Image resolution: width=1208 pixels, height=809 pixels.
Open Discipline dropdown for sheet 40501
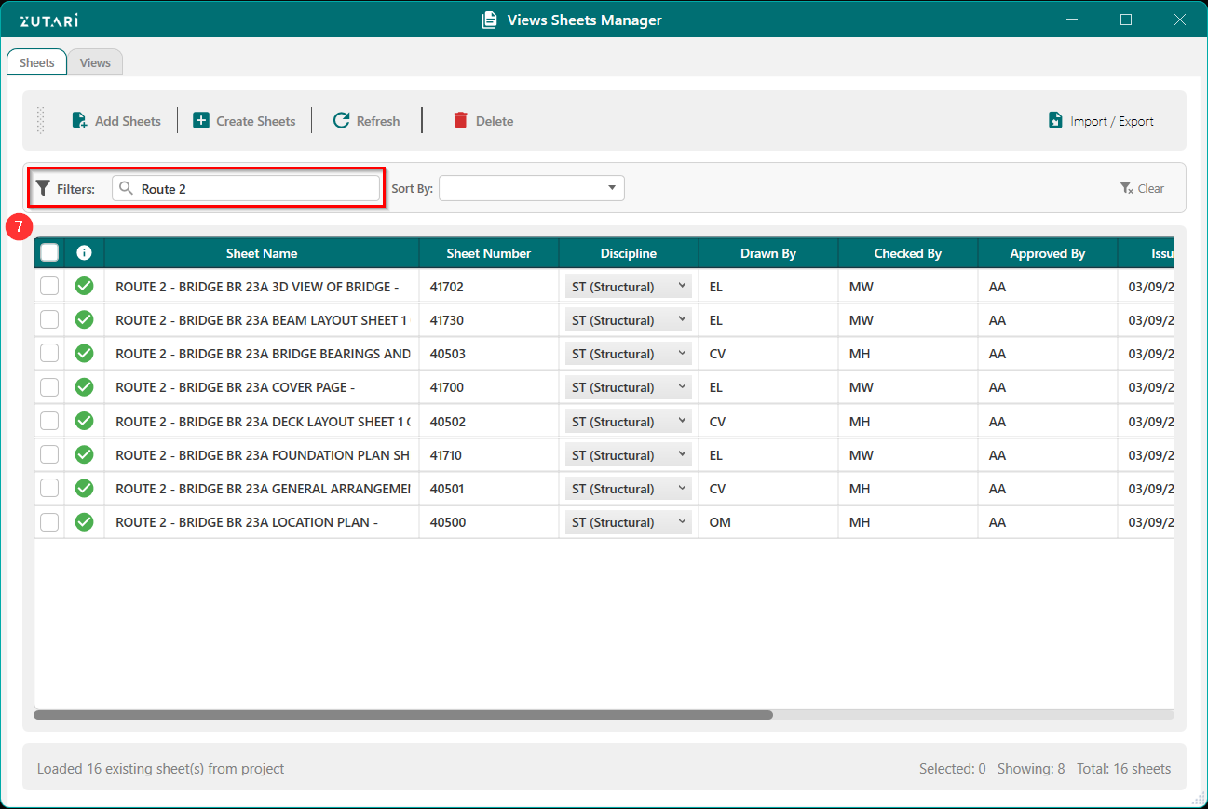[x=628, y=489]
